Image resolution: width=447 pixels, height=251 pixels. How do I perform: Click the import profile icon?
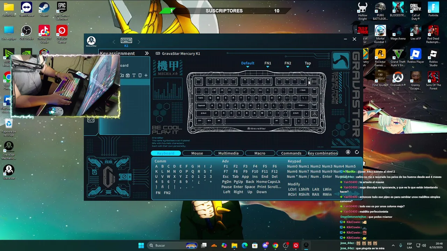coord(122,75)
